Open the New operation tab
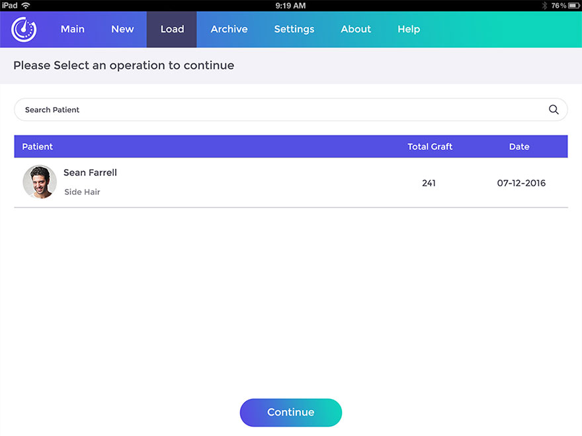The height and width of the screenshot is (436, 582). pyautogui.click(x=122, y=29)
